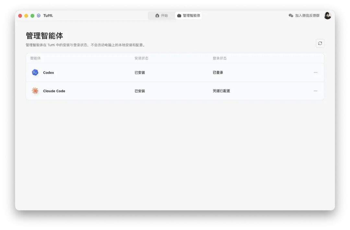
Task: Click Codex 已安装 status cell
Action: point(140,73)
